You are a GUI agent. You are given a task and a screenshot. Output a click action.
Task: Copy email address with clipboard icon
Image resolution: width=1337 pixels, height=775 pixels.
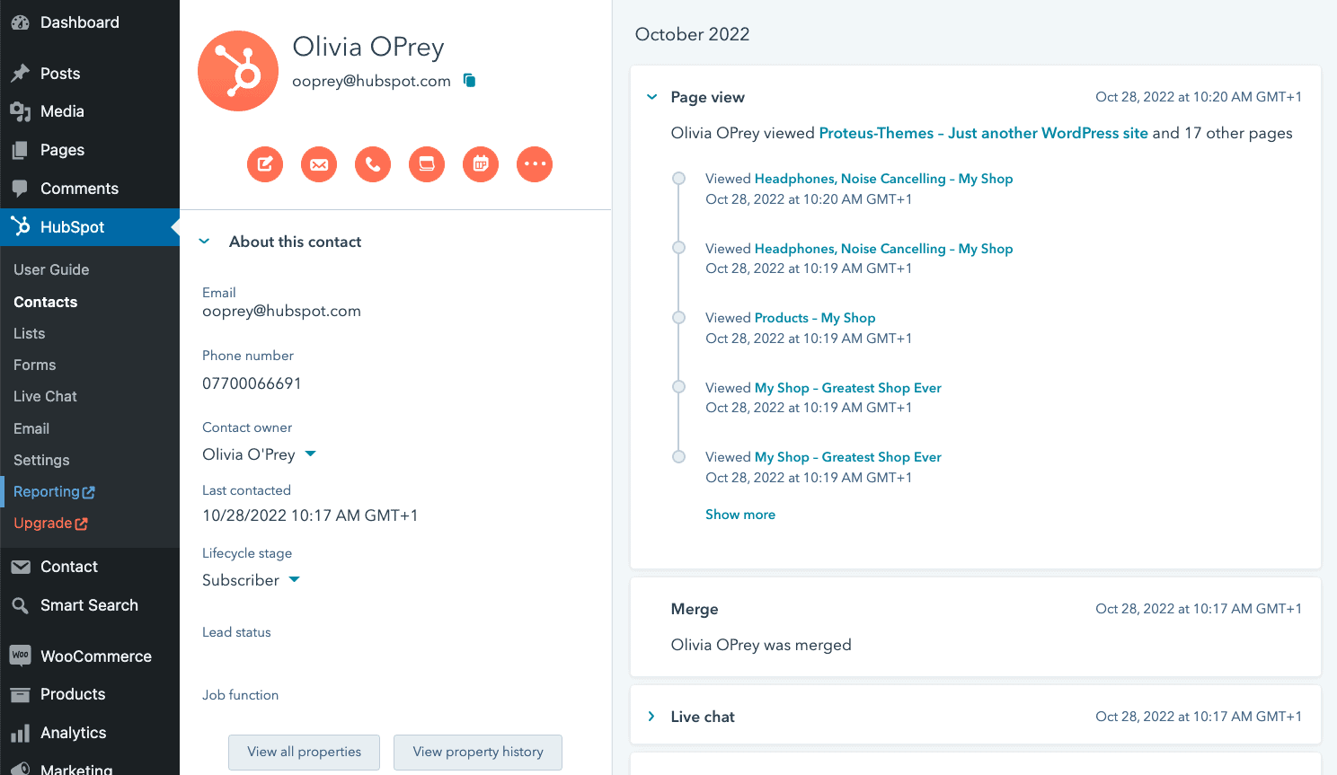click(x=469, y=80)
